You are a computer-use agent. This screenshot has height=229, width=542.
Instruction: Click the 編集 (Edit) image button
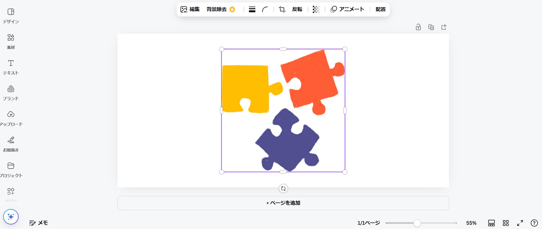190,9
